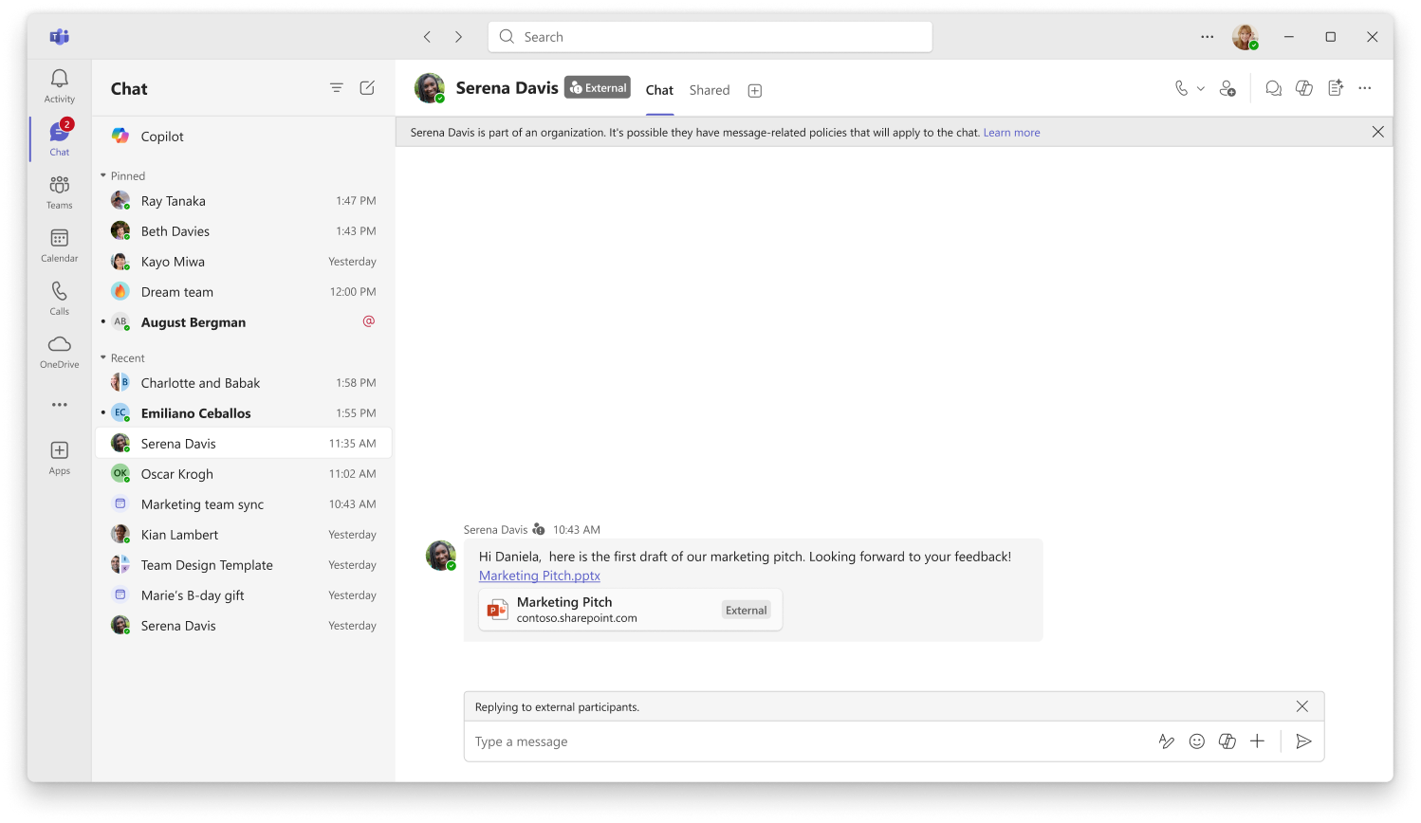Start a new chat with the compose icon

[x=367, y=87]
